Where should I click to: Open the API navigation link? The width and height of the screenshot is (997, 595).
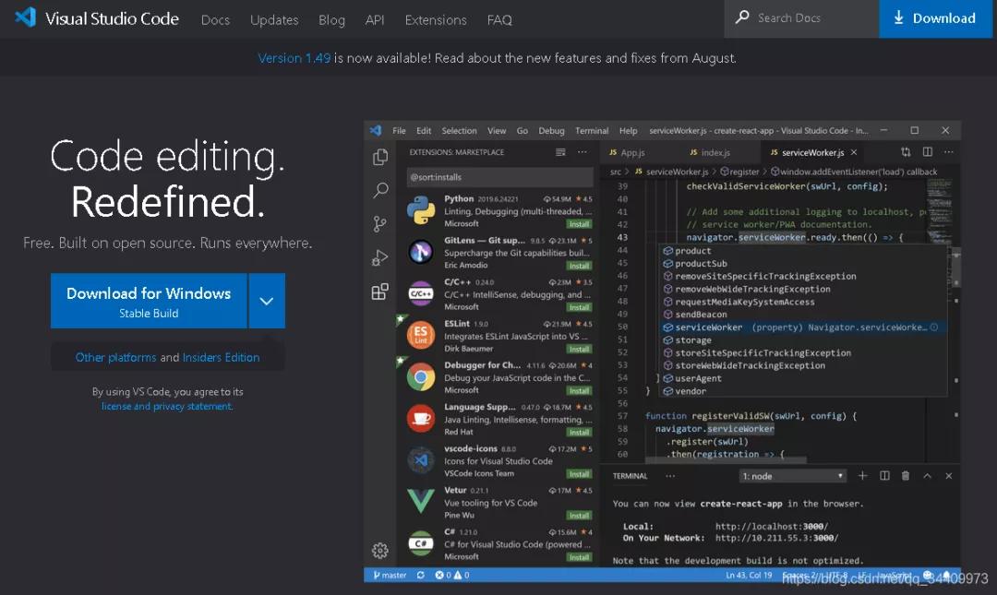(375, 19)
